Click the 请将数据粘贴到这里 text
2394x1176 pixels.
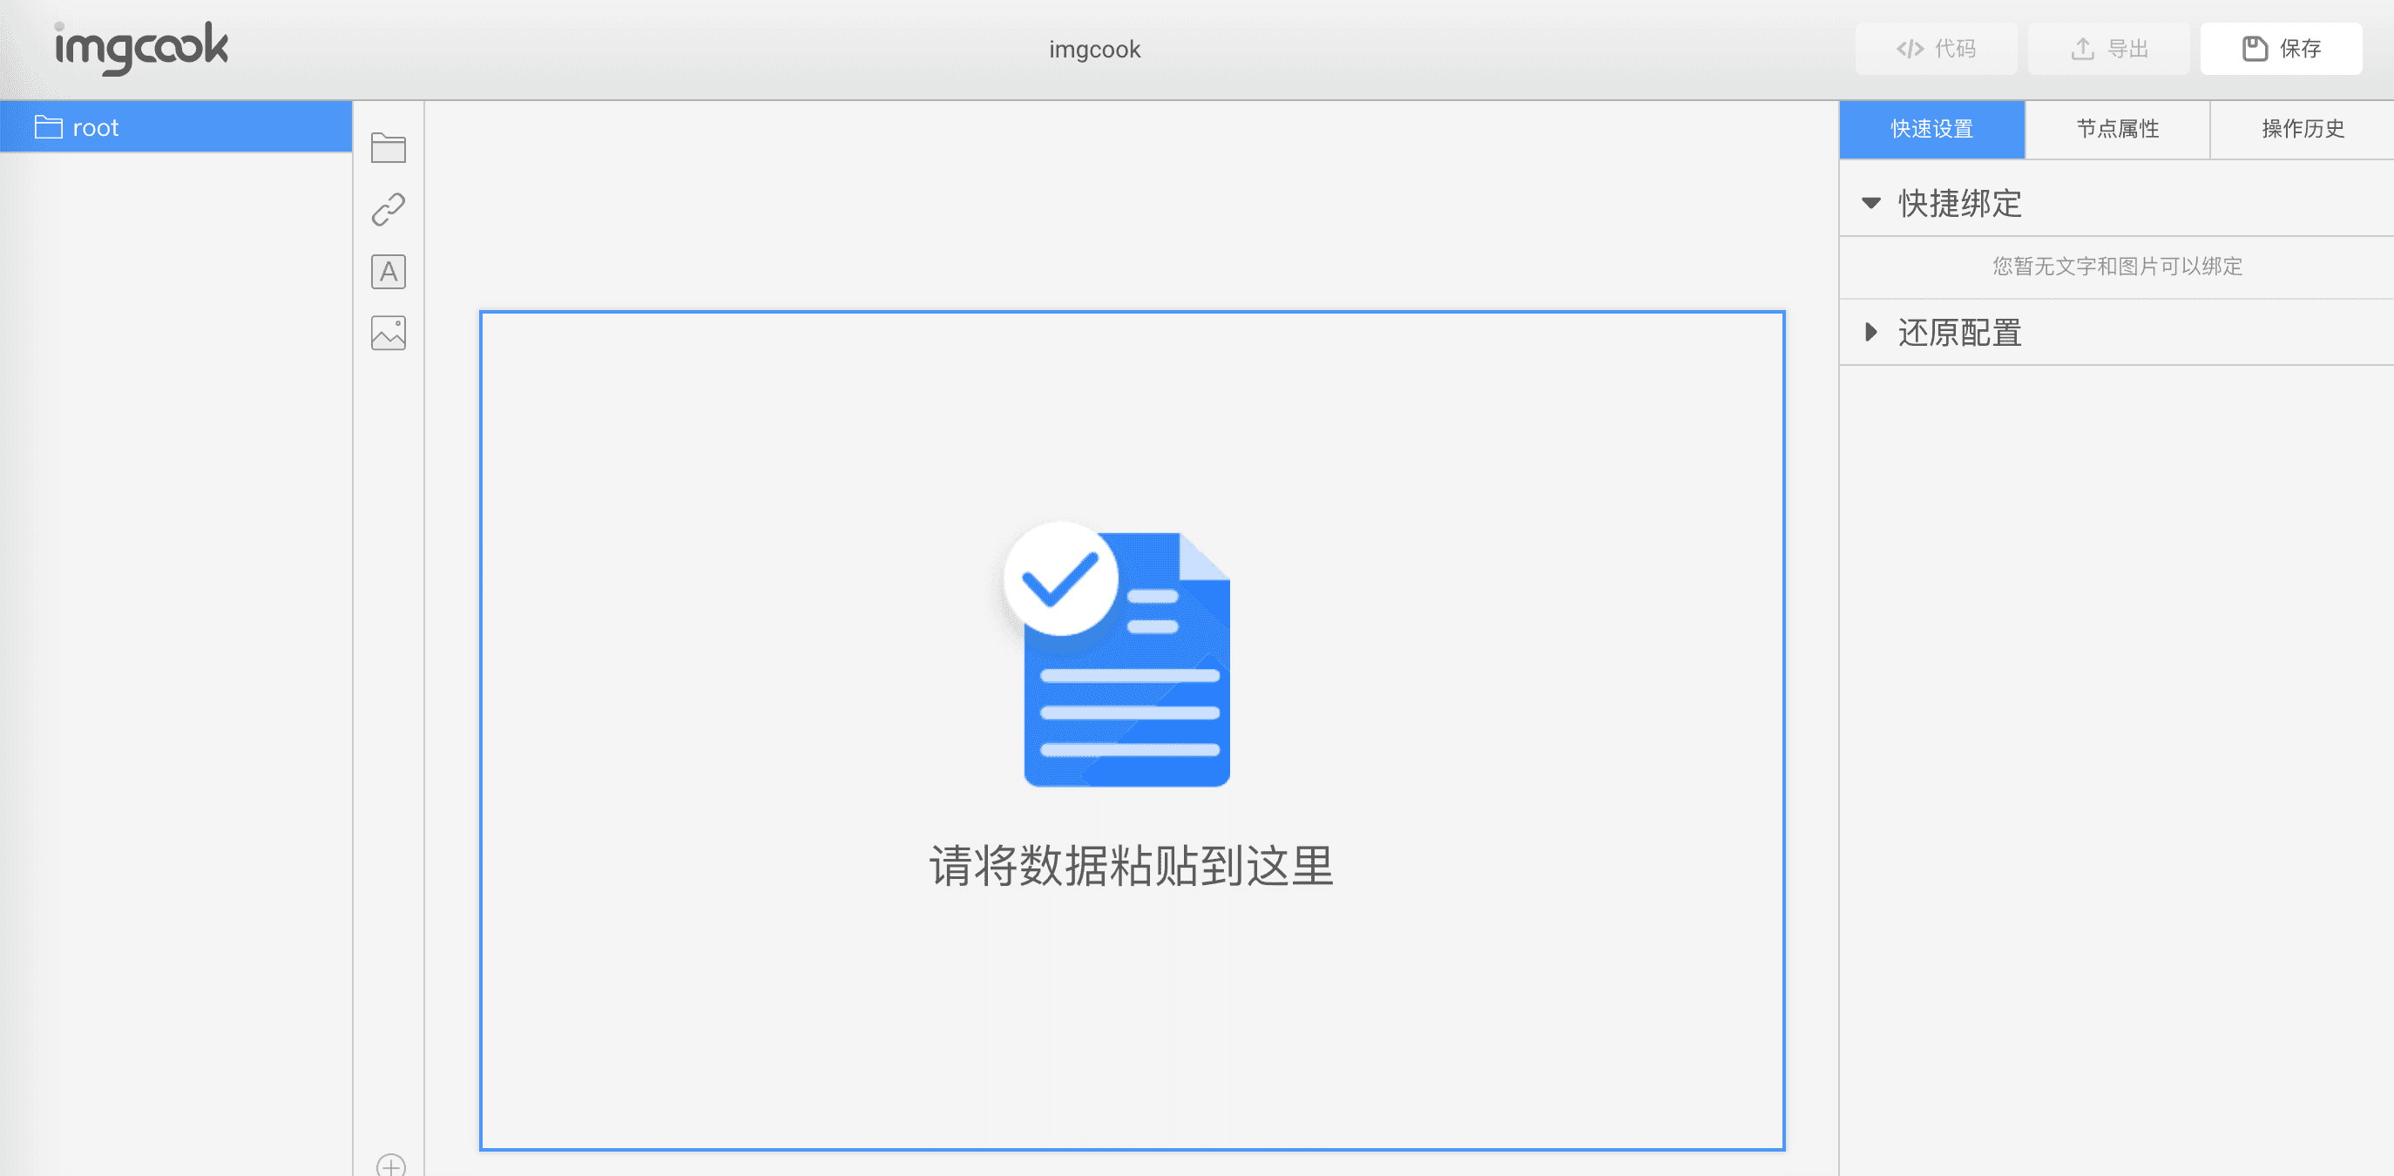(x=1131, y=866)
